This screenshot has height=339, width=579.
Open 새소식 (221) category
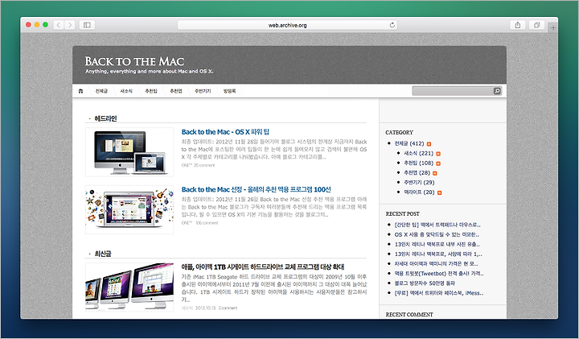(x=418, y=153)
